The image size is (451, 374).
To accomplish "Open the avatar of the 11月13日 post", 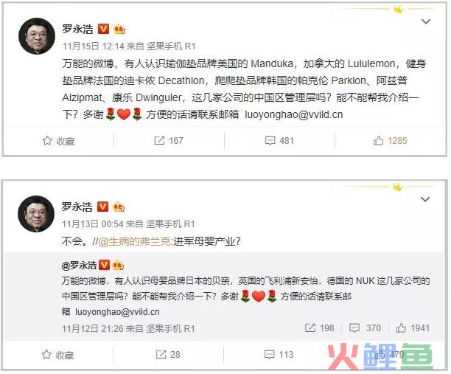I will (36, 214).
